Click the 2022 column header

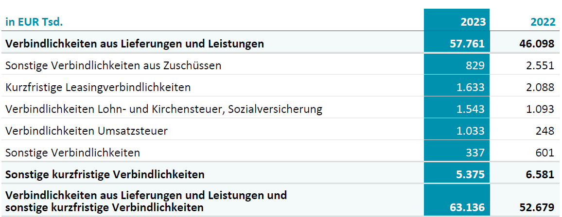click(x=543, y=22)
